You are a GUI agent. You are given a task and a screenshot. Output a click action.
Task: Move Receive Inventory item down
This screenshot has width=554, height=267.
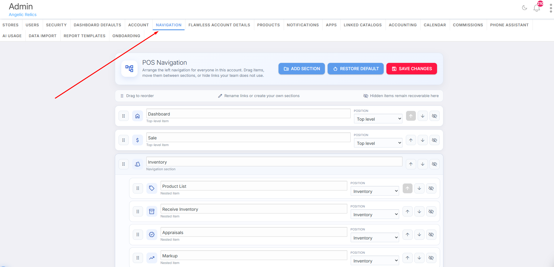[x=419, y=212]
